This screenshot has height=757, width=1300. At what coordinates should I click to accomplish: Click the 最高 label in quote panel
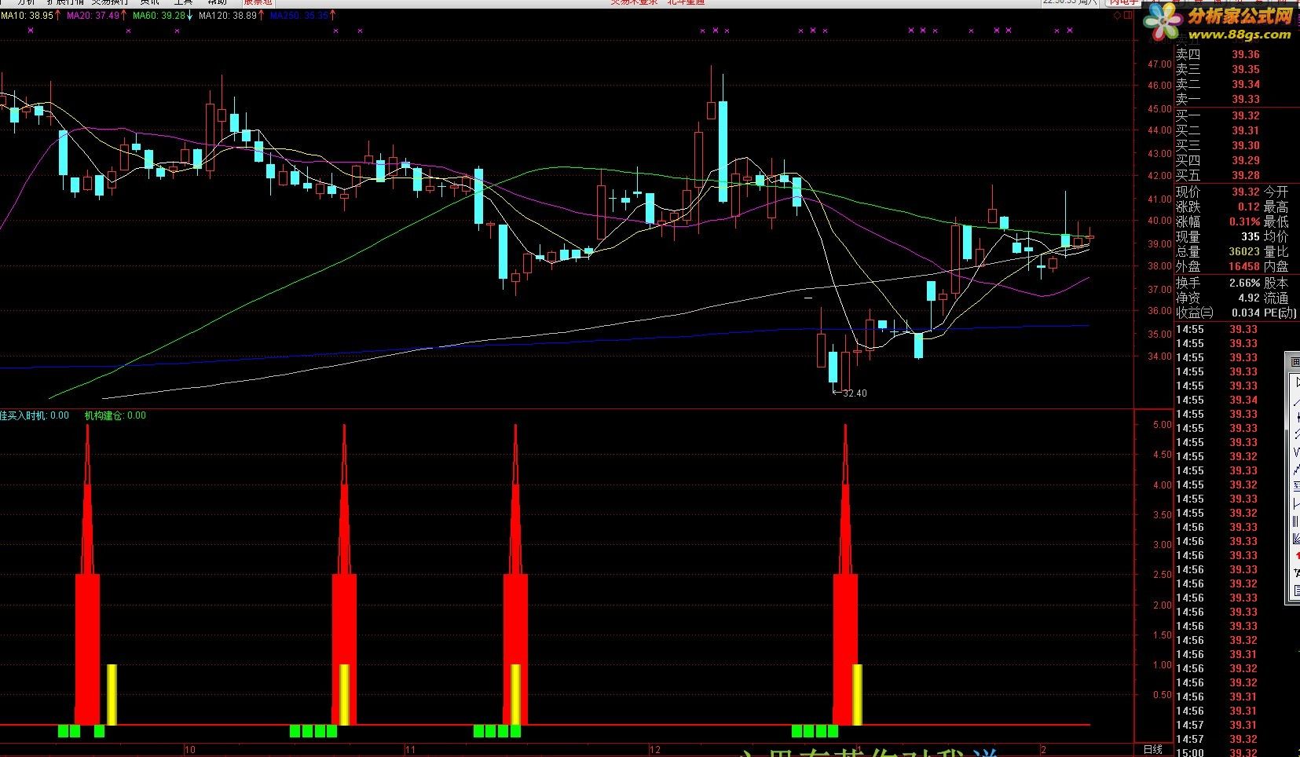1276,207
